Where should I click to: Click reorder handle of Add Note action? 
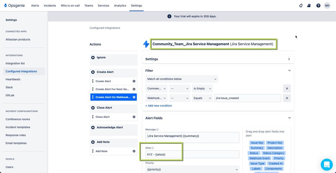click(x=93, y=151)
